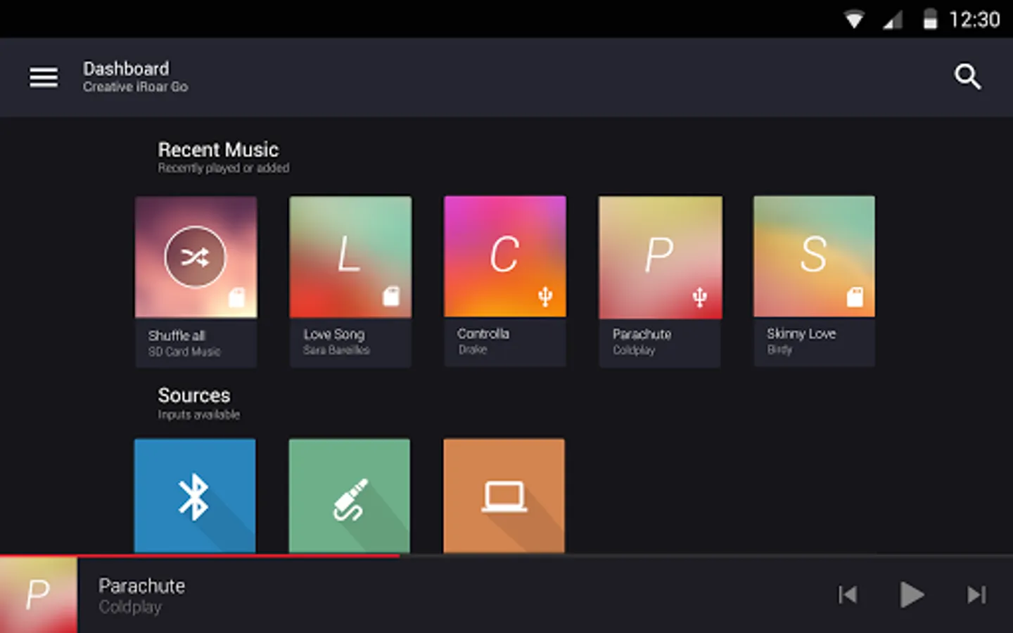Click the Wi-Fi status icon
1013x633 pixels.
pyautogui.click(x=854, y=20)
